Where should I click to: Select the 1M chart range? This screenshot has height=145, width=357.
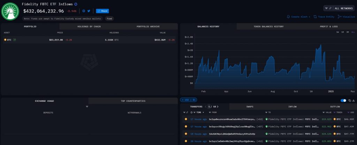pyautogui.click(x=342, y=32)
